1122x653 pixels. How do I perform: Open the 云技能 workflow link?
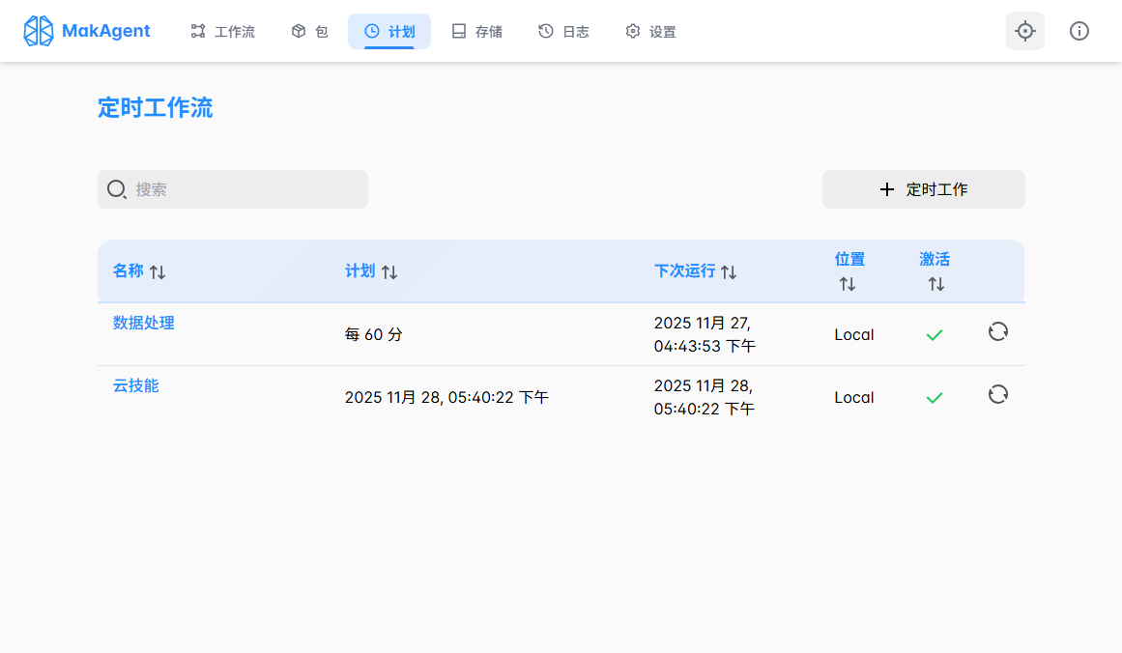(136, 385)
